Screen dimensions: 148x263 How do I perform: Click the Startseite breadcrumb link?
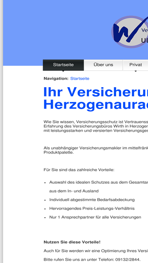pyautogui.click(x=80, y=78)
